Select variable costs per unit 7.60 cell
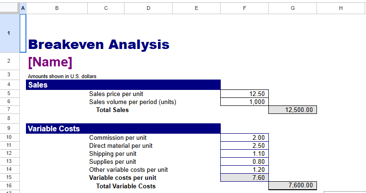 tap(244, 177)
